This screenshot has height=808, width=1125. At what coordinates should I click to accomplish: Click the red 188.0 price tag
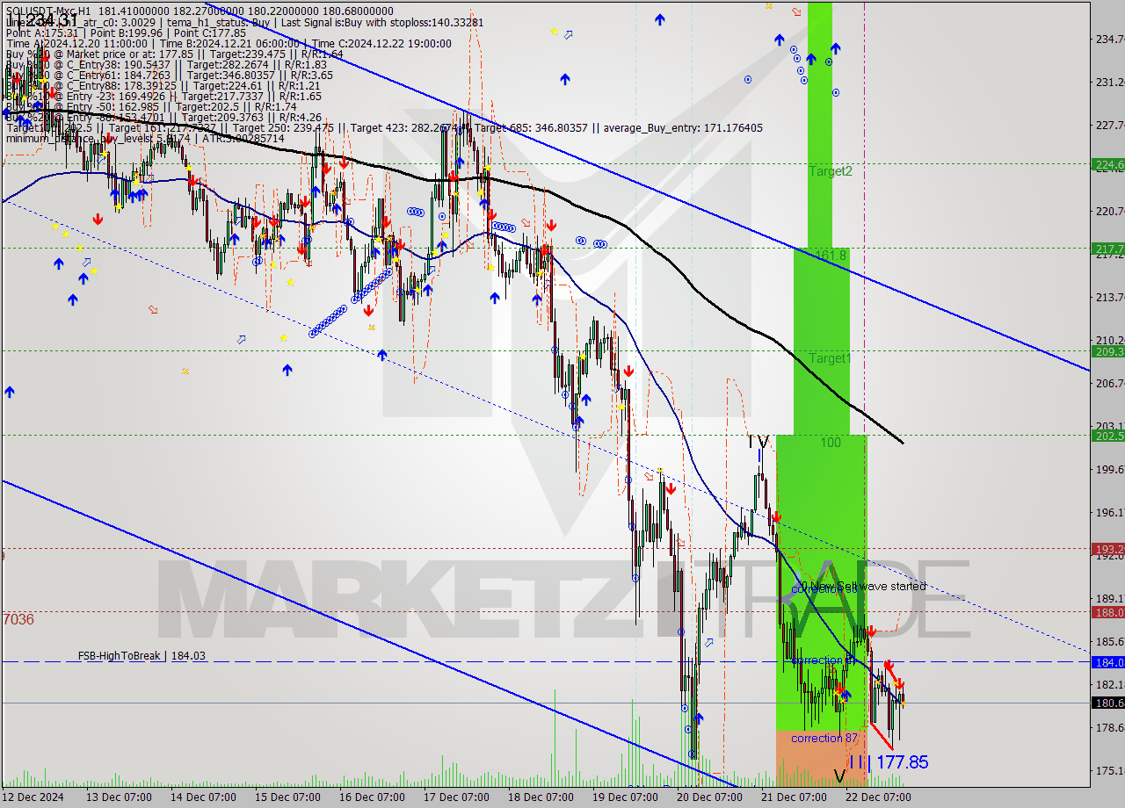1107,612
